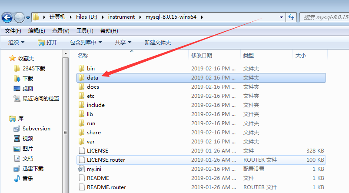Open the 组织 dropdown in toolbar
Screen dimensions: 349x193
click(16, 42)
